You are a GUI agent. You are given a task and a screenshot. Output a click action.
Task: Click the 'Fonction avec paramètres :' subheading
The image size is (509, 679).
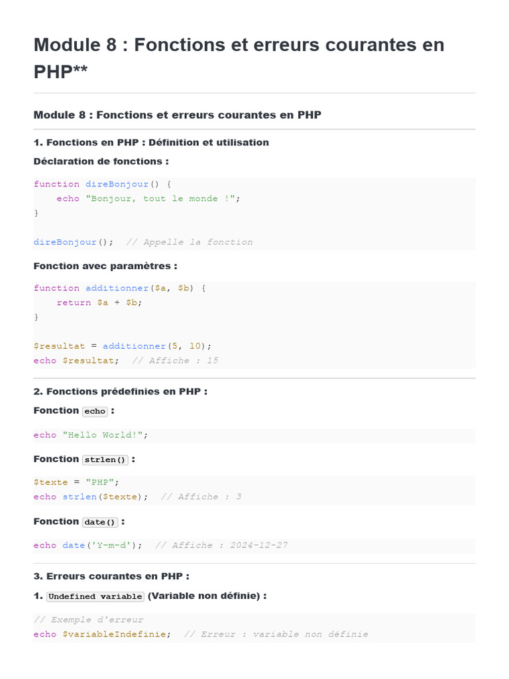click(x=105, y=266)
